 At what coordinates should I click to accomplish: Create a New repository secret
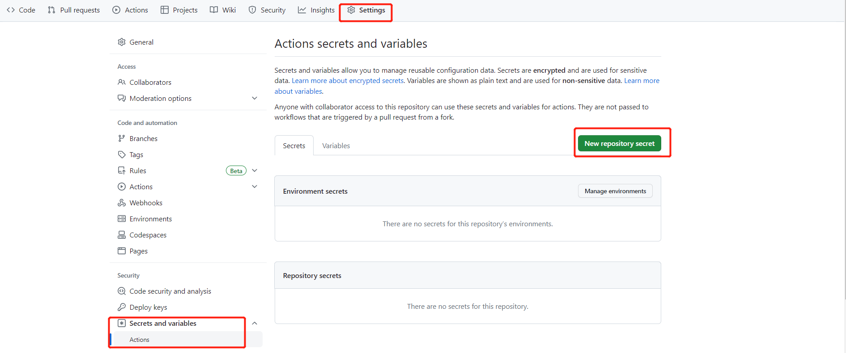619,143
